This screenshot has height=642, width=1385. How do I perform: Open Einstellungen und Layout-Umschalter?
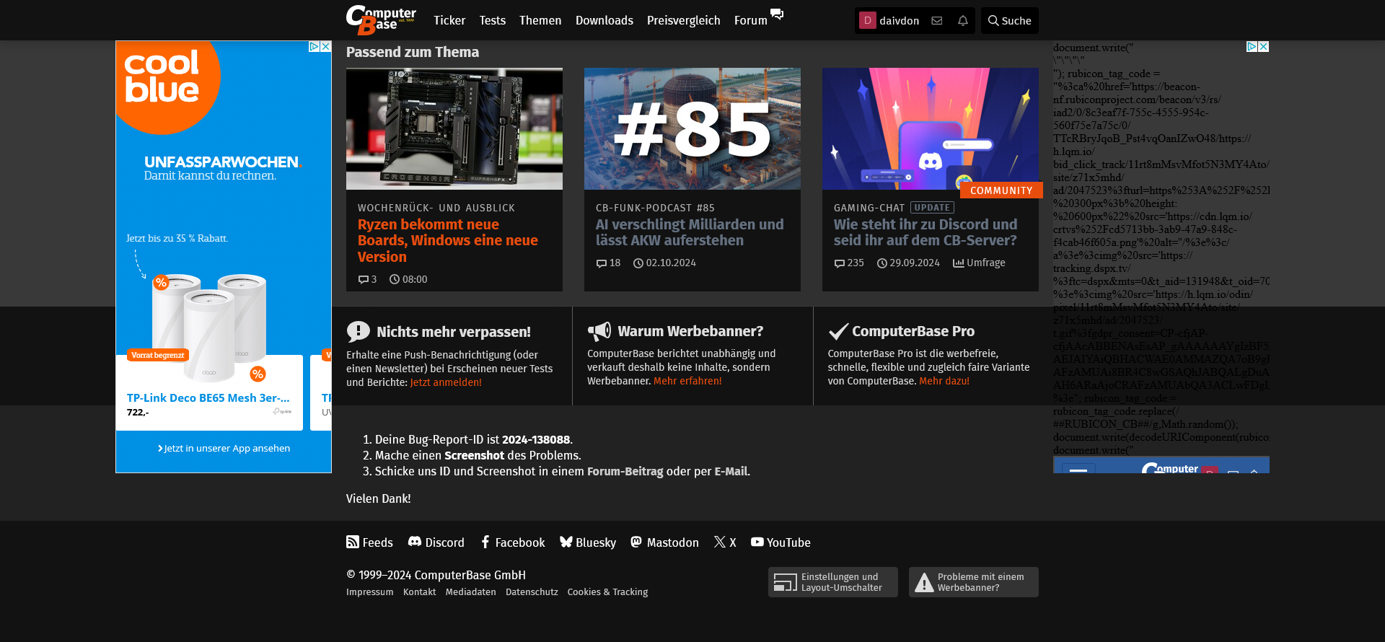833,582
